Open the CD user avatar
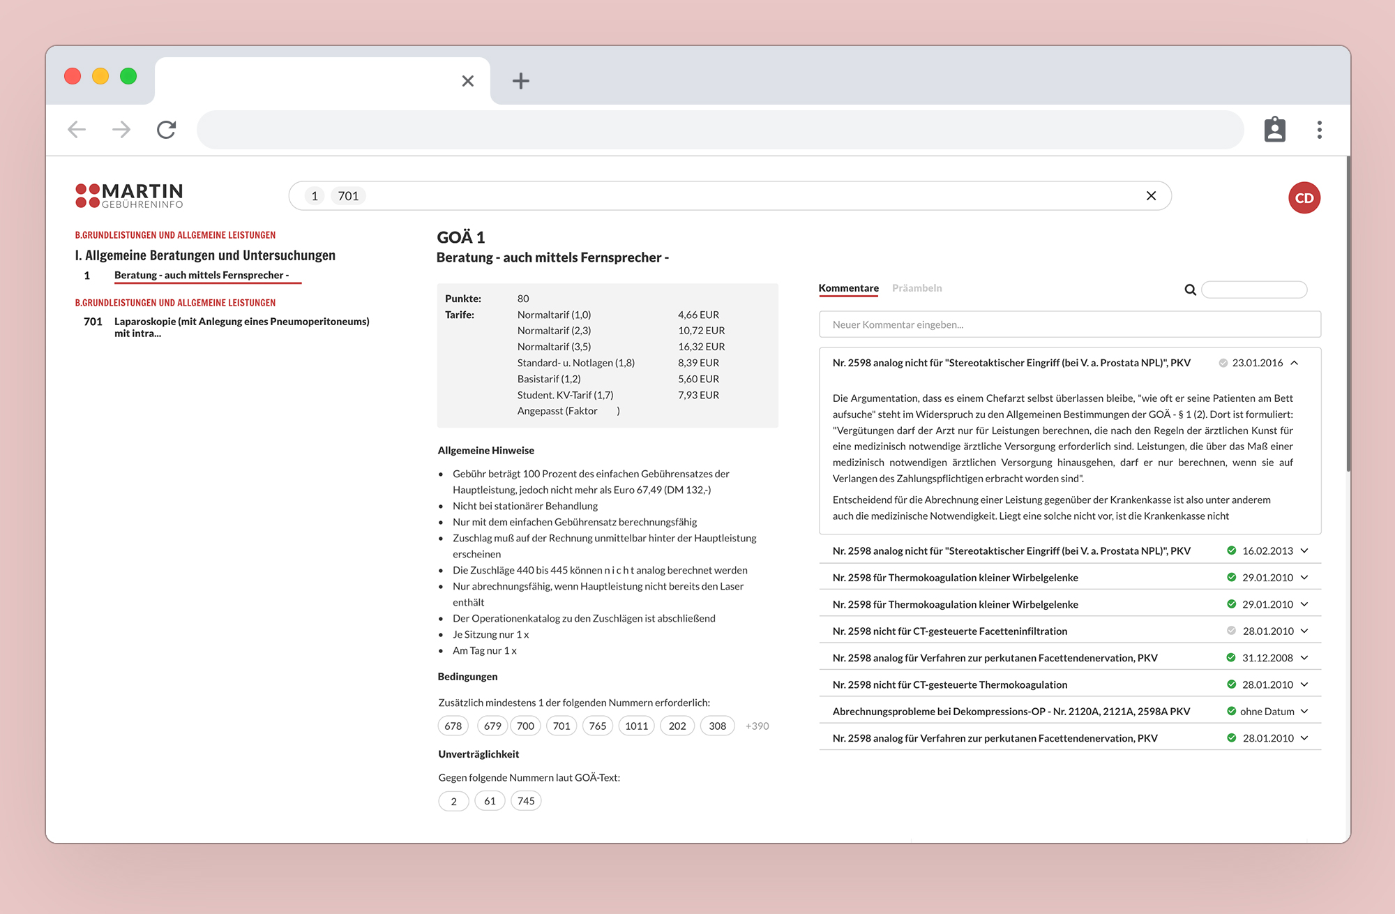The height and width of the screenshot is (914, 1395). [1304, 198]
